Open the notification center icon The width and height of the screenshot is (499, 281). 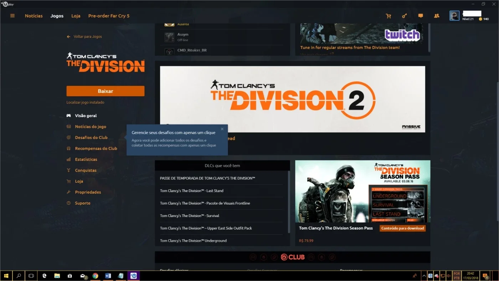click(485, 276)
